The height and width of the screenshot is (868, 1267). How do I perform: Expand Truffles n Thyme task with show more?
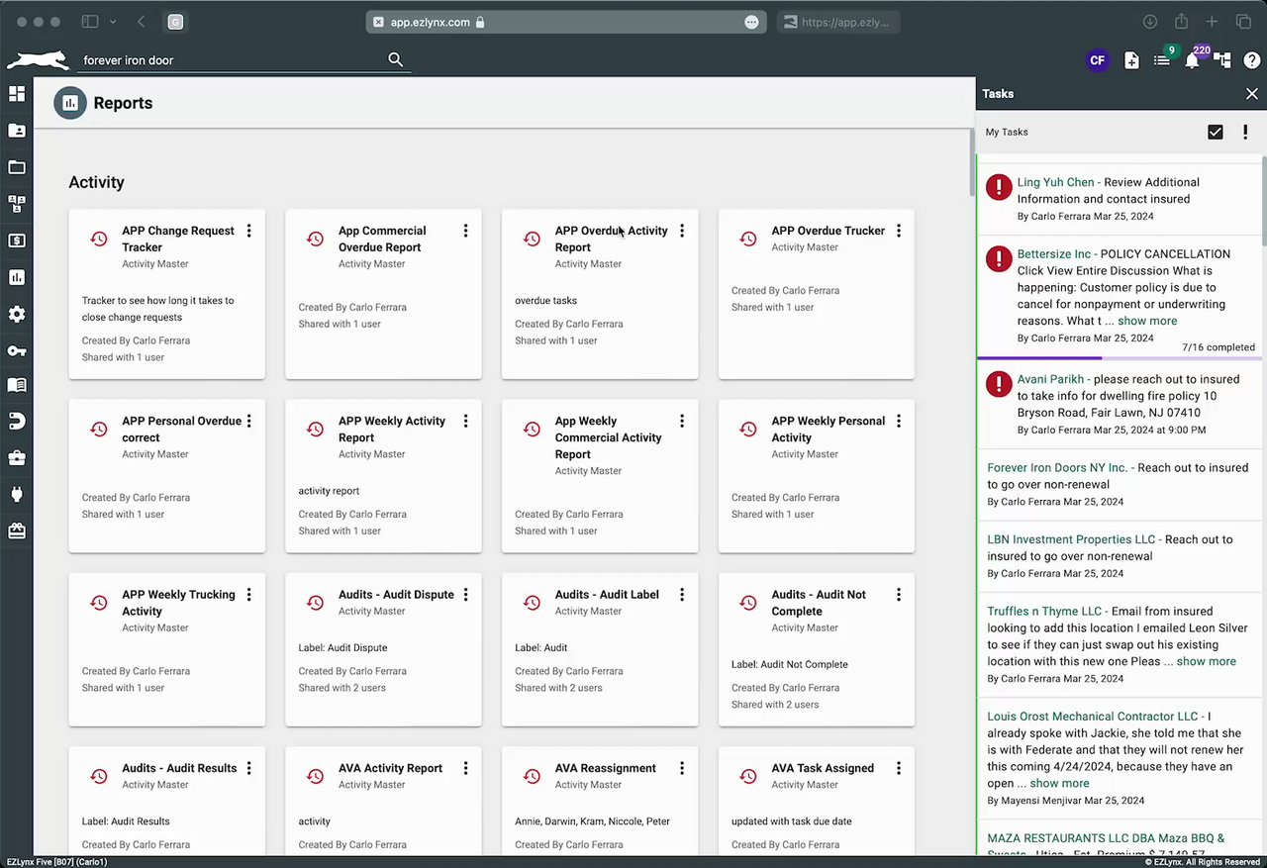pyautogui.click(x=1206, y=661)
